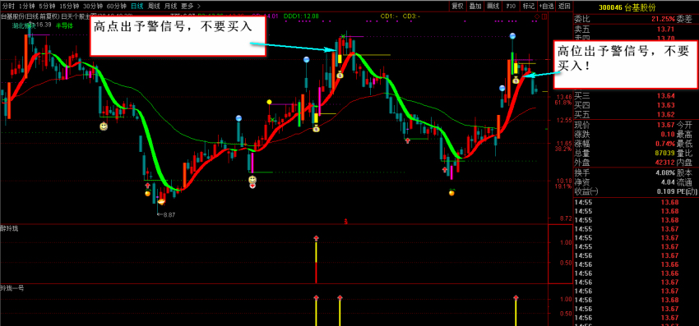The height and width of the screenshot is (326, 699).
Task: Click the red up-arrow atop 醉玲珑 indicator spike
Action: [316, 239]
